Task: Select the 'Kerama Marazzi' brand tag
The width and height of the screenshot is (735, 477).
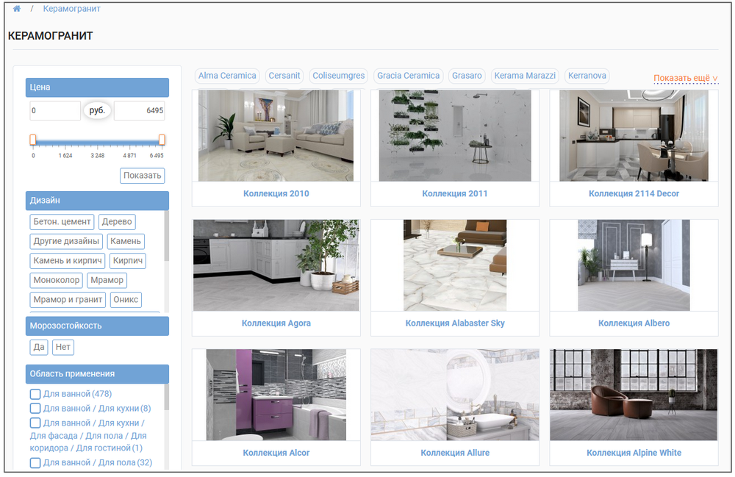Action: [525, 76]
